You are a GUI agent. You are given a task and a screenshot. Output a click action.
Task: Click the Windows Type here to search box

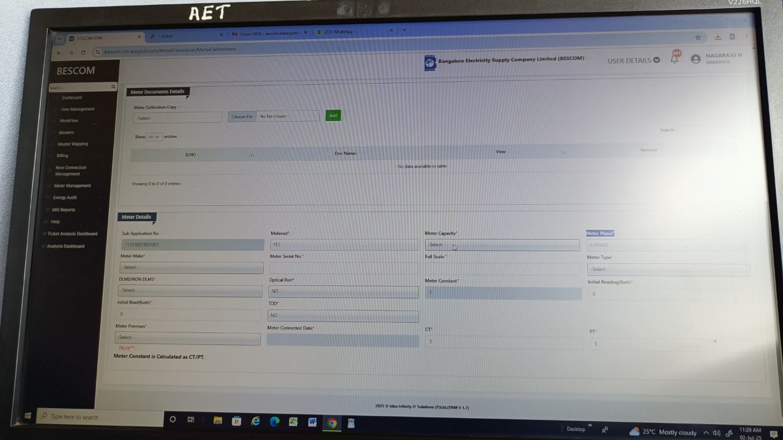tap(100, 417)
